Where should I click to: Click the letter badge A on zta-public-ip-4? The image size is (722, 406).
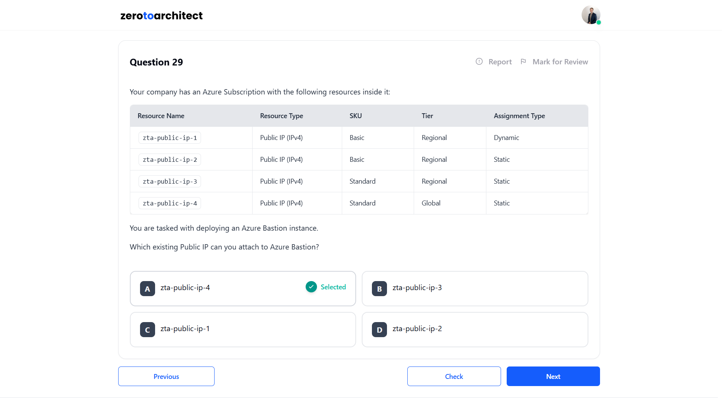[x=147, y=289]
